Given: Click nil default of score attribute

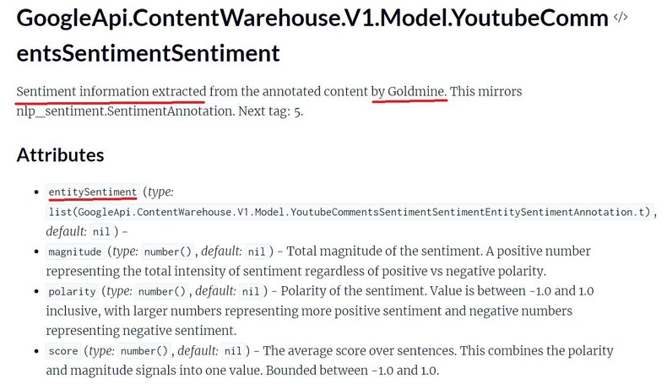Looking at the screenshot, I should pos(233,351).
